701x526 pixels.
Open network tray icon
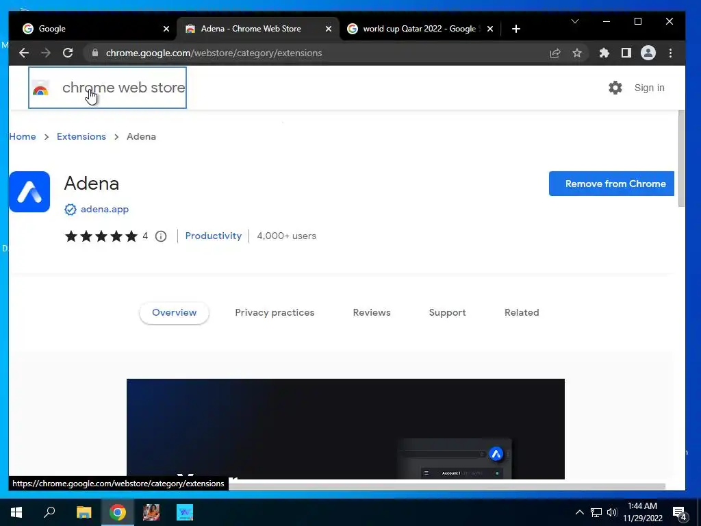point(596,512)
